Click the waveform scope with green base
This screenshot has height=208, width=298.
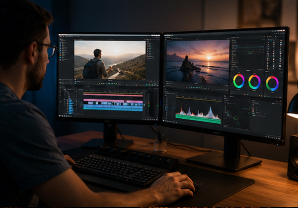click(198, 113)
